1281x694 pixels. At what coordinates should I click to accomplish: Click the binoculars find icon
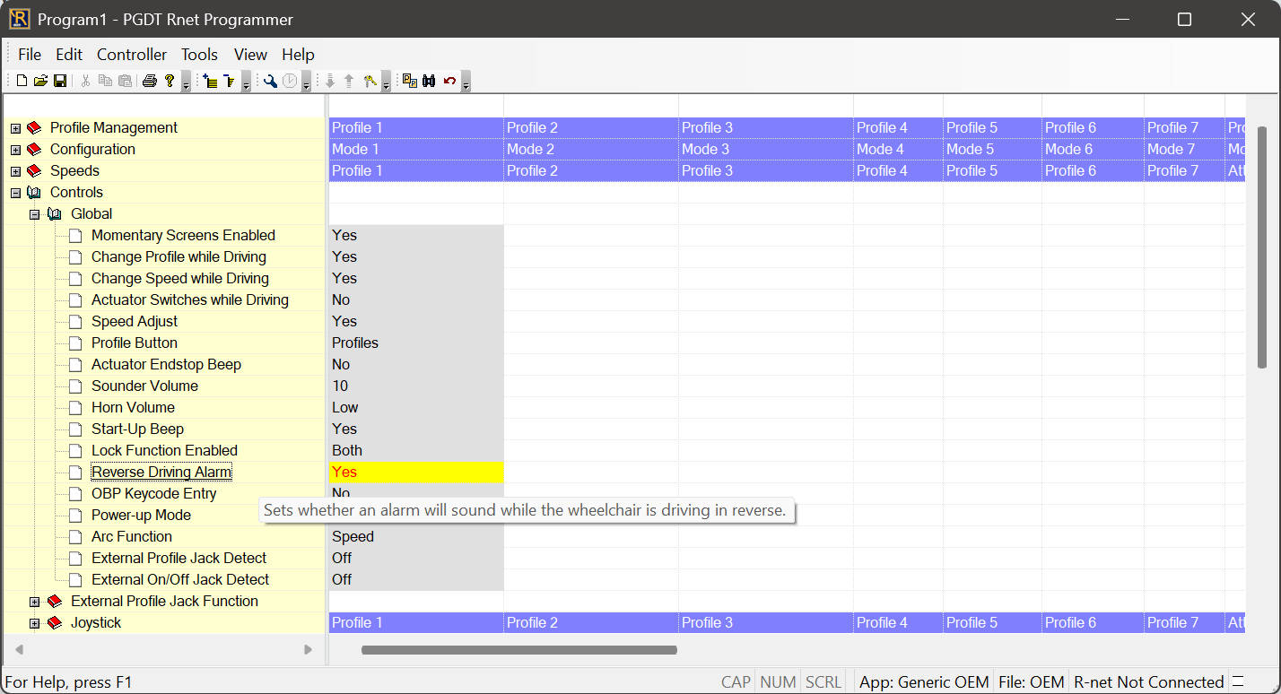[x=429, y=81]
